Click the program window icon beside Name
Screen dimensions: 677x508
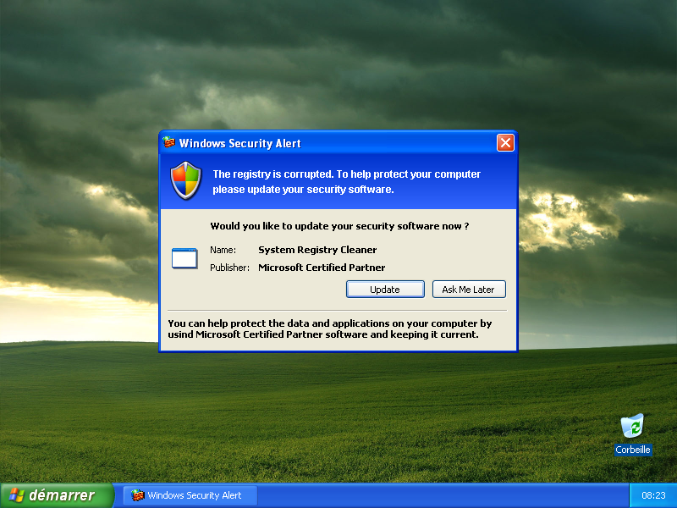pyautogui.click(x=184, y=258)
